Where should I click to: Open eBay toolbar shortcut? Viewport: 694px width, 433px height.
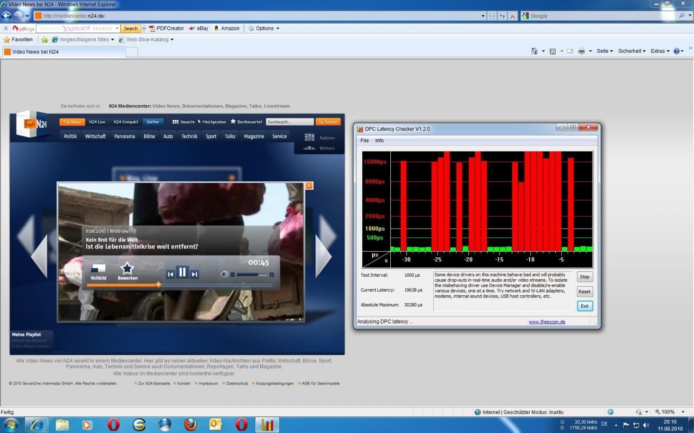tap(199, 29)
